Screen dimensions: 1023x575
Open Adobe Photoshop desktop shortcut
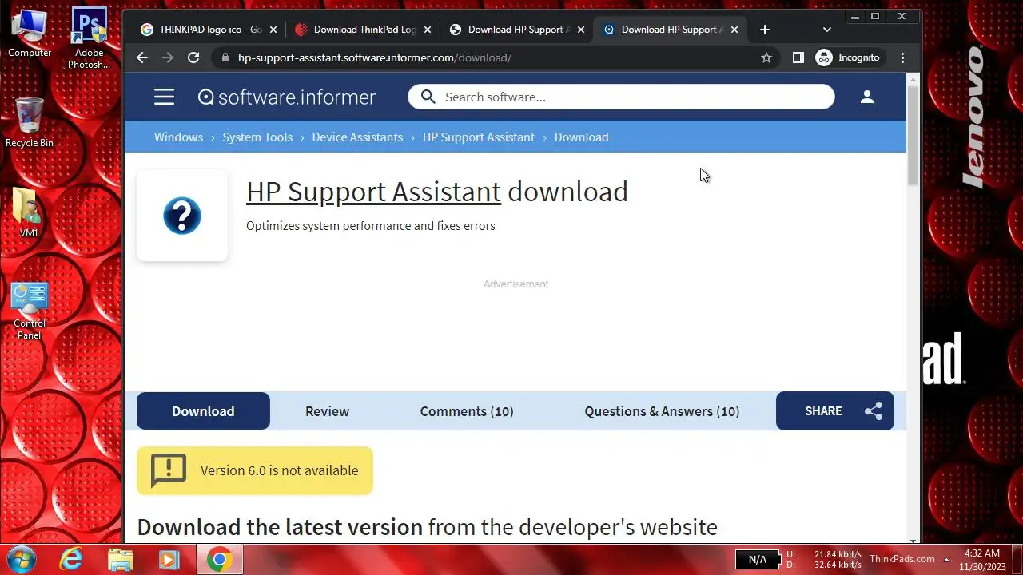pyautogui.click(x=89, y=38)
